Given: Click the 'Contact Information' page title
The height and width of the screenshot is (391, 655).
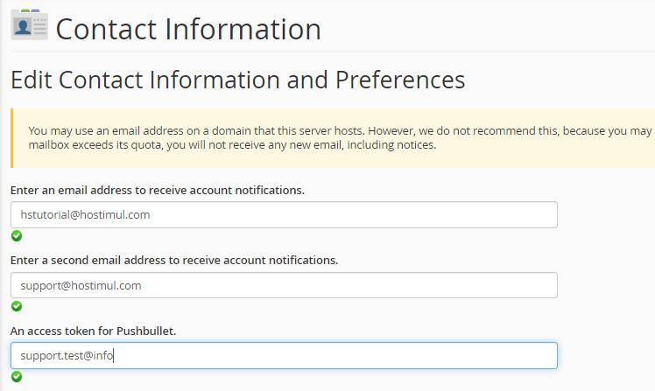Looking at the screenshot, I should pyautogui.click(x=188, y=29).
